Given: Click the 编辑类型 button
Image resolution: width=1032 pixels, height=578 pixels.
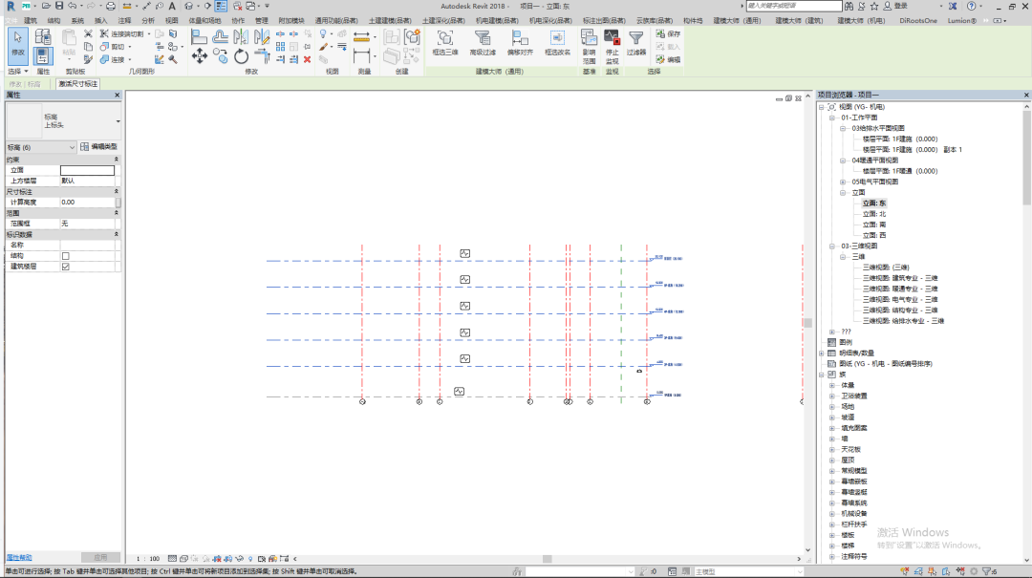Looking at the screenshot, I should [99, 147].
